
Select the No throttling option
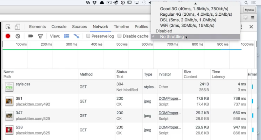(x=172, y=37)
